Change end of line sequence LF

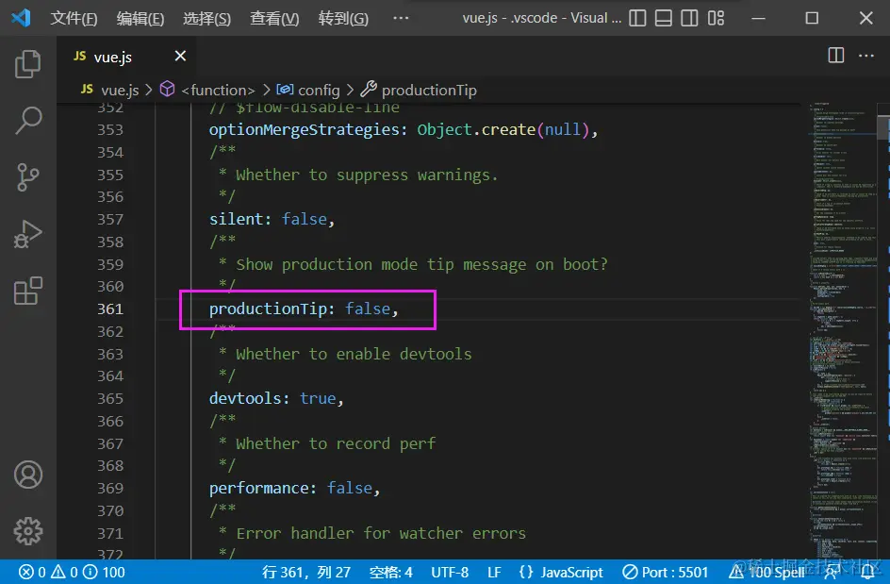pos(494,572)
